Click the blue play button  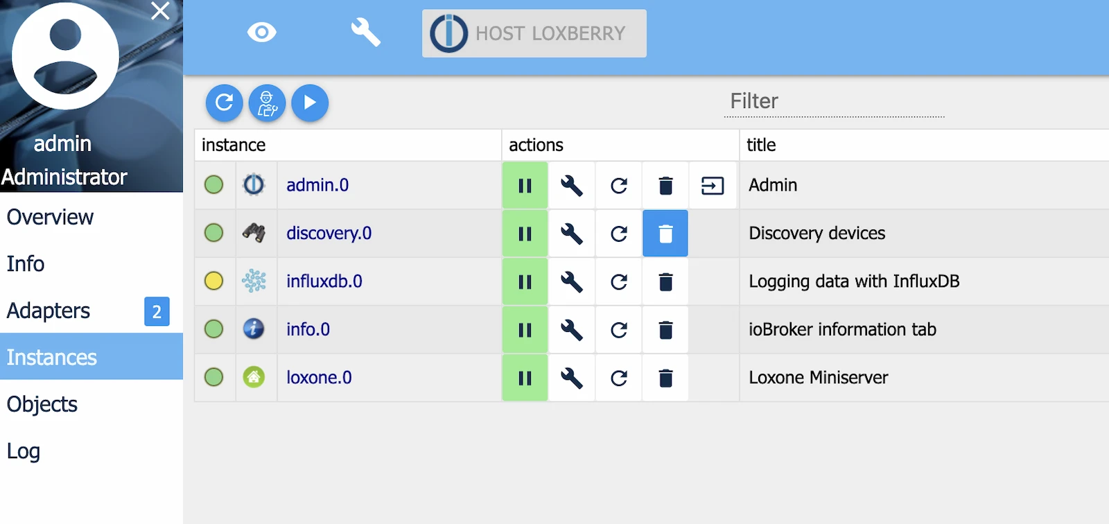click(x=310, y=103)
